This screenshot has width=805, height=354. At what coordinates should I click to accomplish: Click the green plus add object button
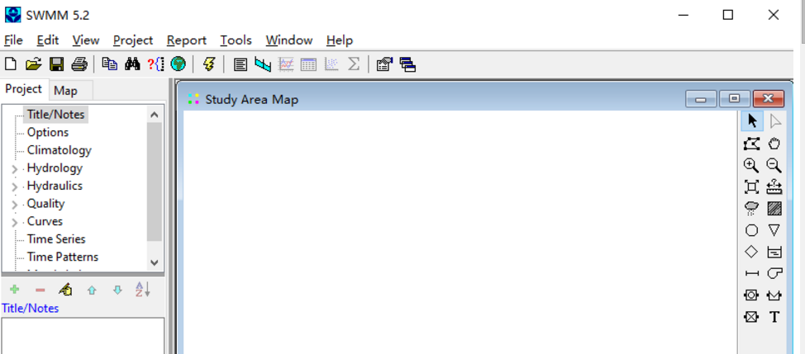(14, 290)
